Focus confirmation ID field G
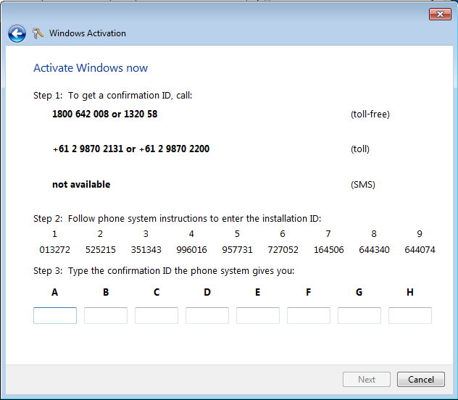458x400 pixels. [359, 315]
